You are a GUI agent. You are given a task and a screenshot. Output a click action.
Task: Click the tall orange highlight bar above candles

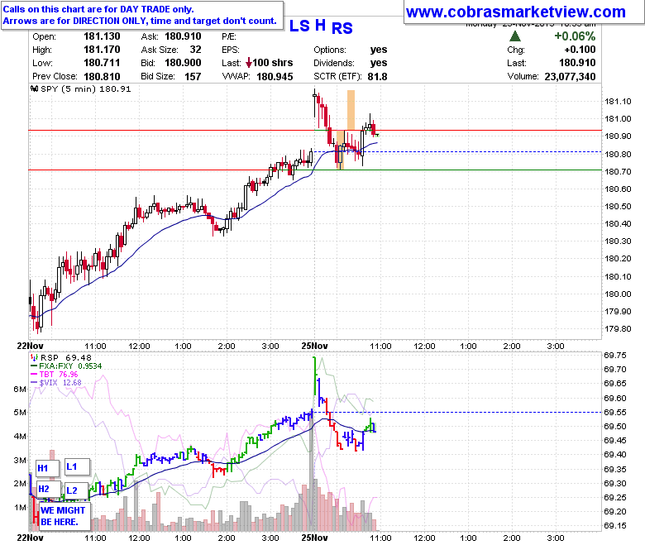point(351,110)
